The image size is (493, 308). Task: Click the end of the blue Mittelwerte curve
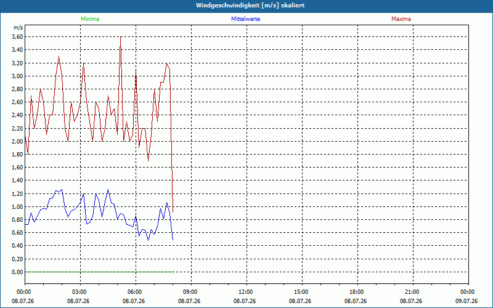click(x=173, y=240)
